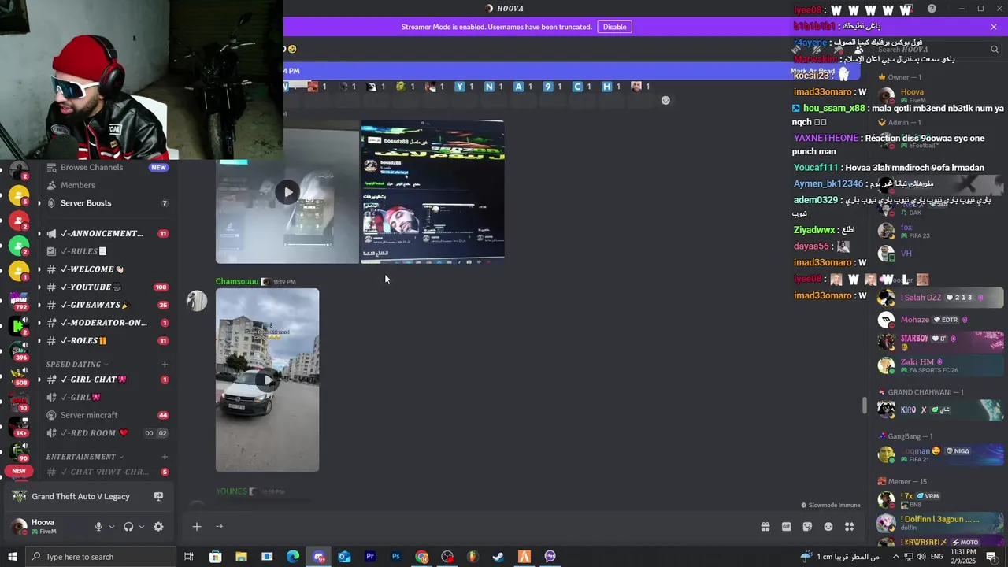Screen dimensions: 1008x567
Task: Open Photoshop from the taskbar
Action: 395,557
